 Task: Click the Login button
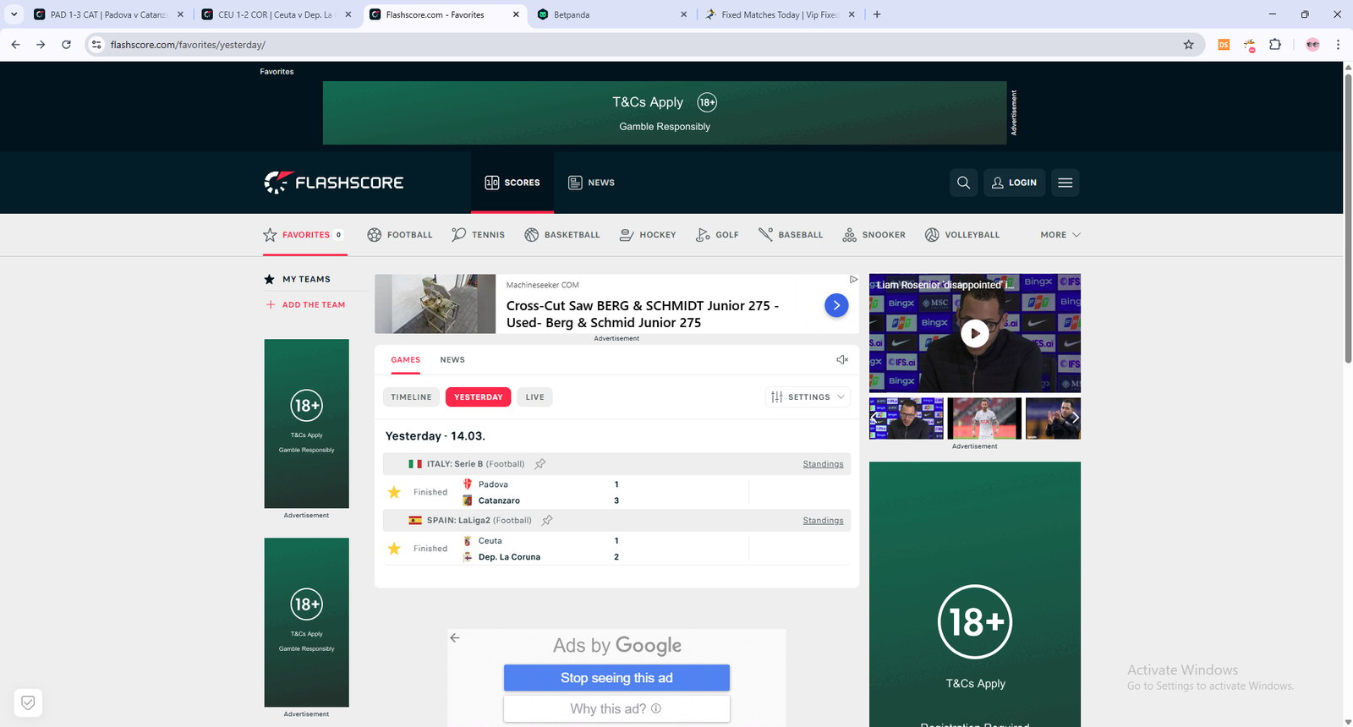(1014, 183)
